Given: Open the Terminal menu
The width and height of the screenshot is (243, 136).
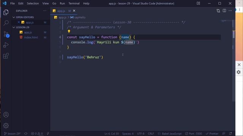Looking at the screenshot, I should [x=74, y=3].
